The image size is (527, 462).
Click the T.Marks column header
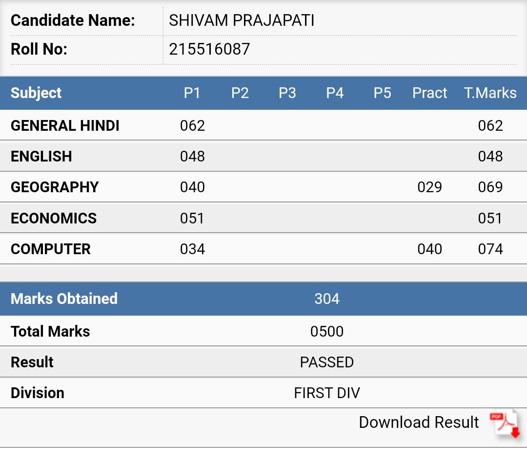(x=490, y=93)
